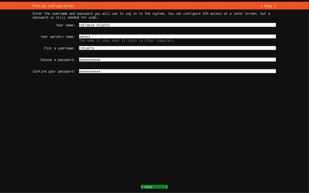The image size is (309, 193).
Task: Click the 'Confirm your password:' label
Action: pyautogui.click(x=54, y=71)
